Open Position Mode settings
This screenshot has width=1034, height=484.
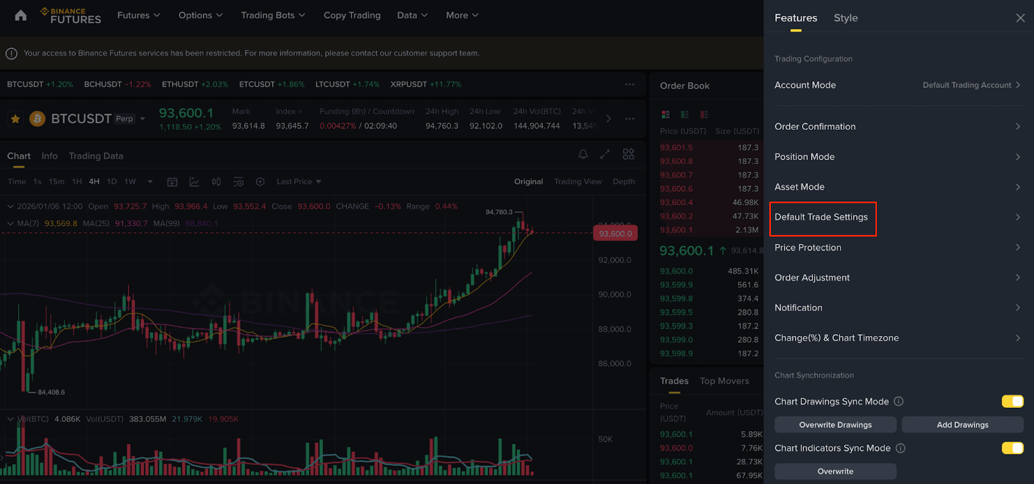[898, 157]
